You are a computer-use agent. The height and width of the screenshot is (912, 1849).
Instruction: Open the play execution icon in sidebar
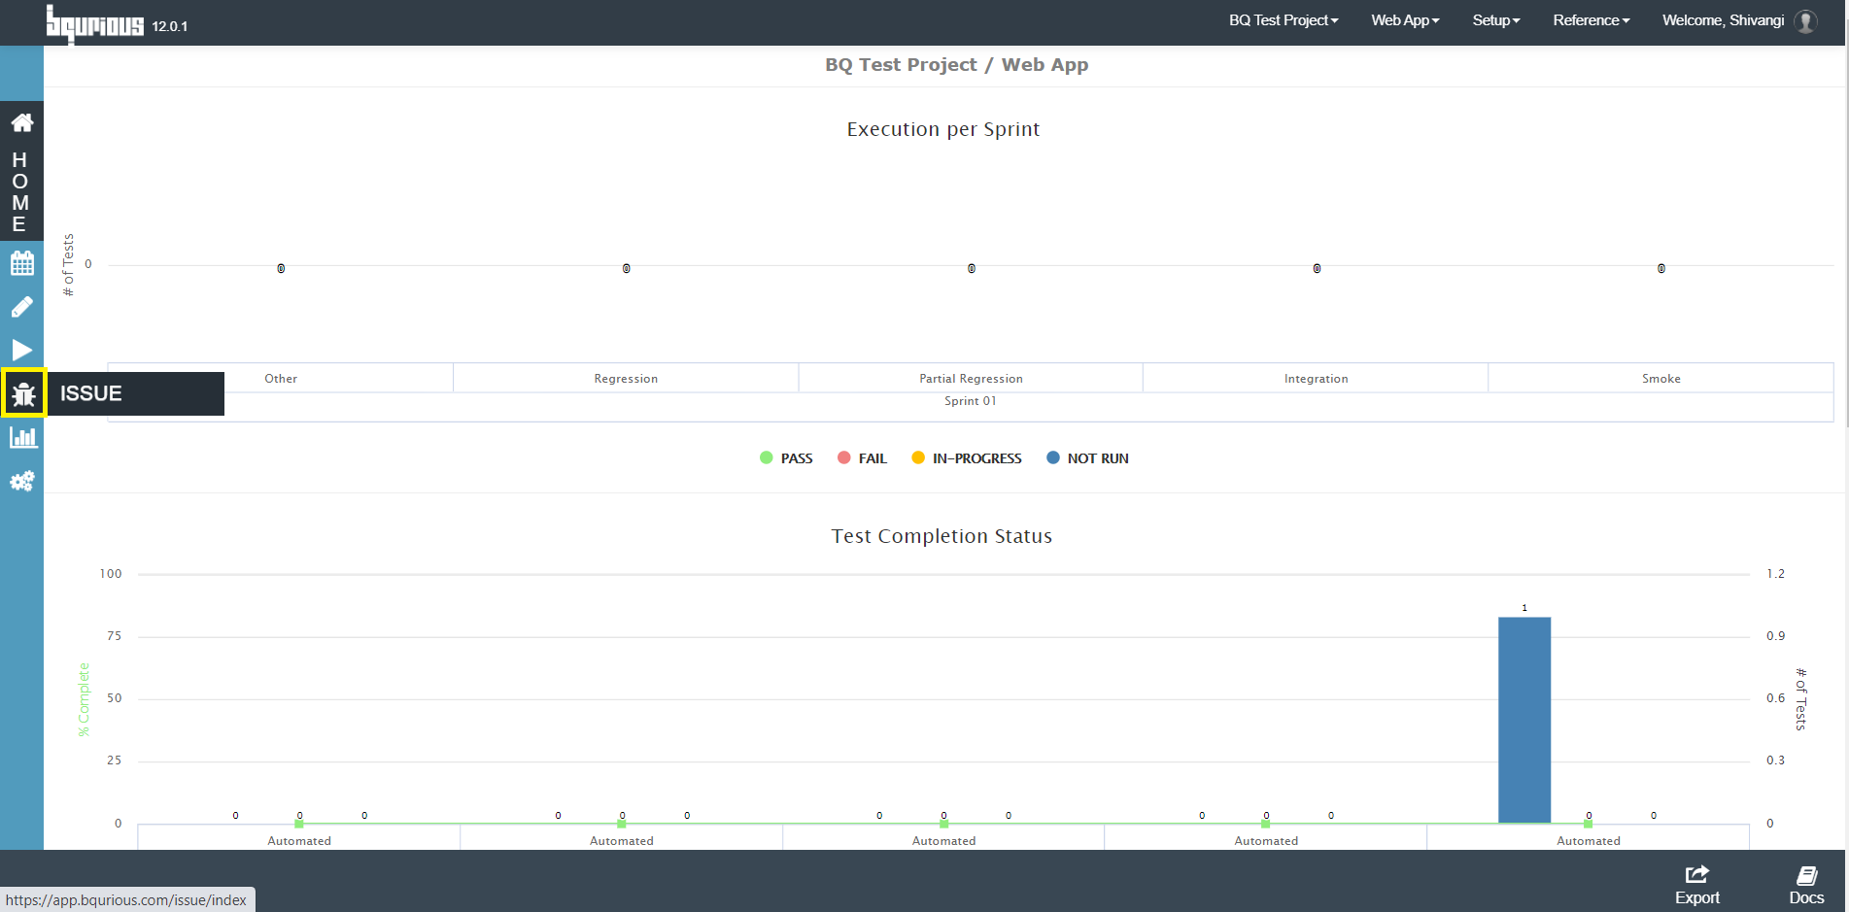click(x=21, y=350)
